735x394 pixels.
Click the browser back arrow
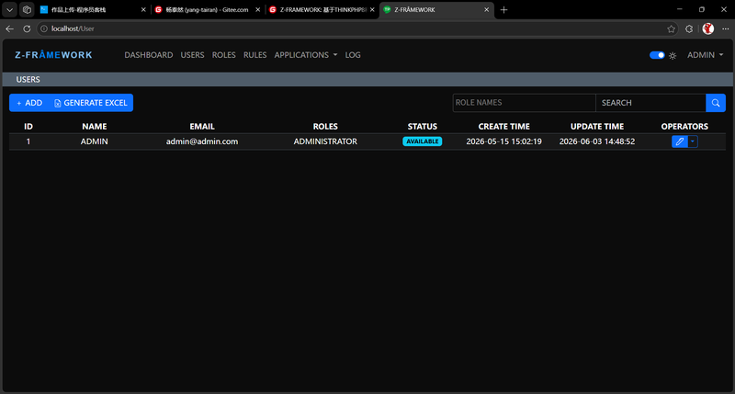10,28
